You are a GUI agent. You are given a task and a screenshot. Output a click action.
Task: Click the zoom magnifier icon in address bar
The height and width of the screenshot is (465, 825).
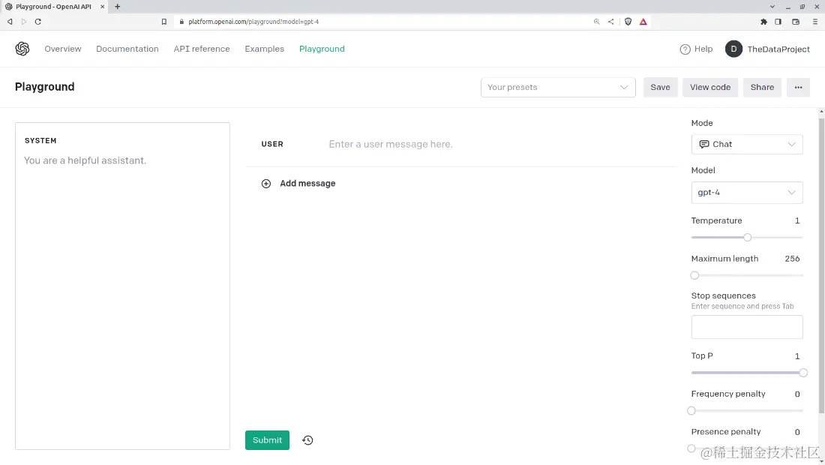596,22
